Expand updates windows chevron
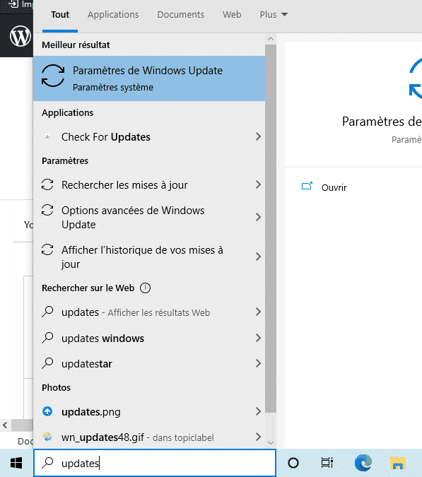The image size is (422, 477). click(258, 338)
